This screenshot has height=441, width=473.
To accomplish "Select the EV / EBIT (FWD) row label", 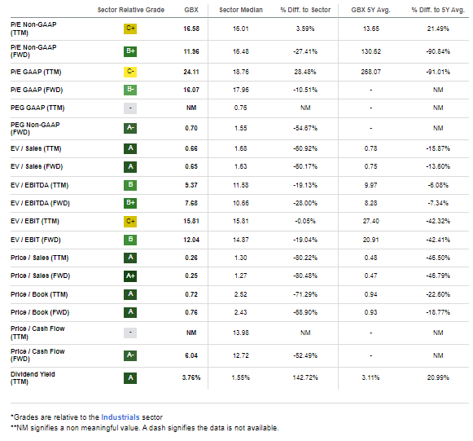I will [x=36, y=240].
